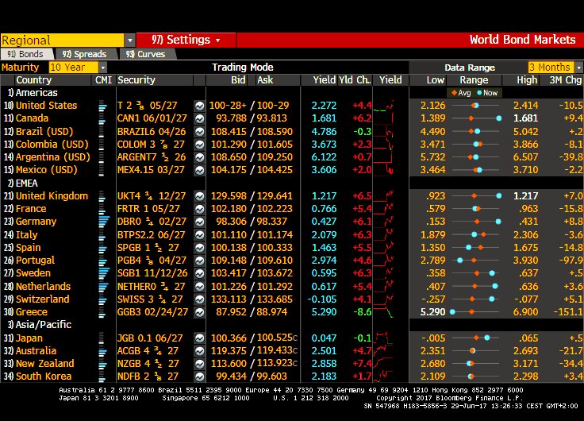Open chart icon for France bond row
This screenshot has height=421, width=584.
pos(200,209)
